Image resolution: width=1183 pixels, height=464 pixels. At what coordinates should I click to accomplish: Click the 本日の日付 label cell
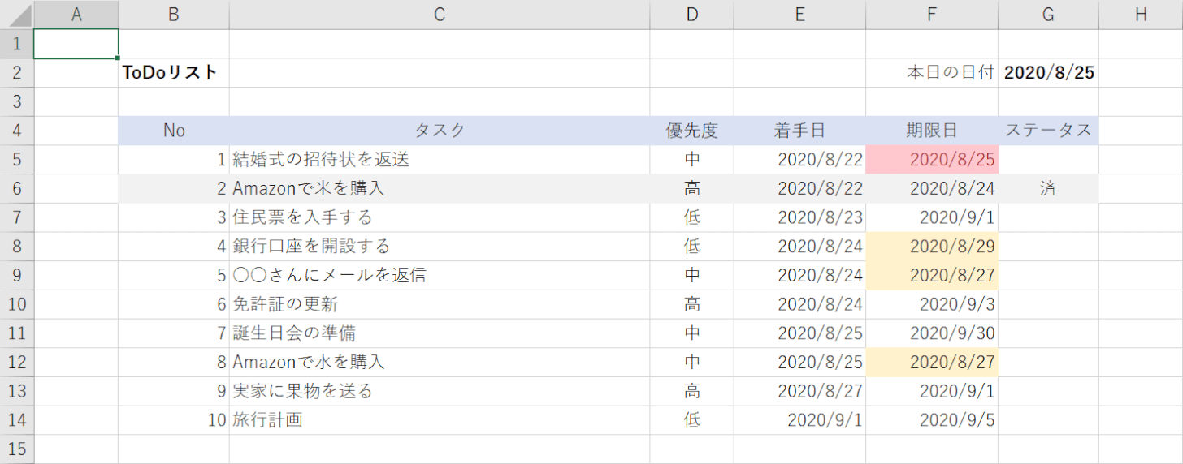click(932, 73)
